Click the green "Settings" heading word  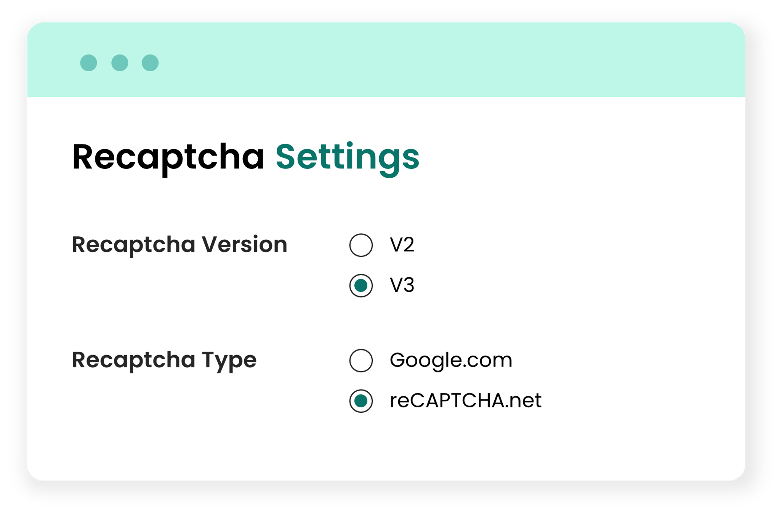pyautogui.click(x=347, y=157)
